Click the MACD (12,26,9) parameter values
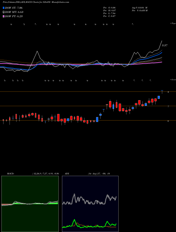 click(45, 174)
